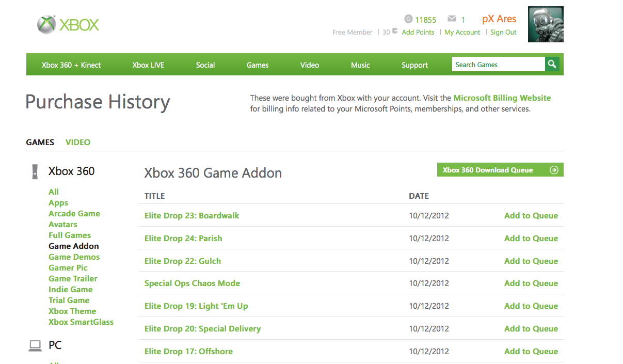Click Add Points link
623x364 pixels.
click(x=418, y=32)
